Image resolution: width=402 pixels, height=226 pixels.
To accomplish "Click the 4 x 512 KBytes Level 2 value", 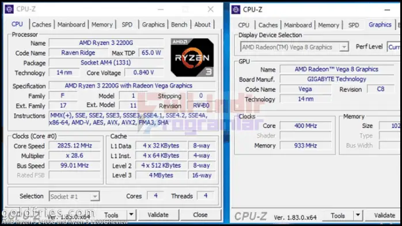I will (161, 165).
